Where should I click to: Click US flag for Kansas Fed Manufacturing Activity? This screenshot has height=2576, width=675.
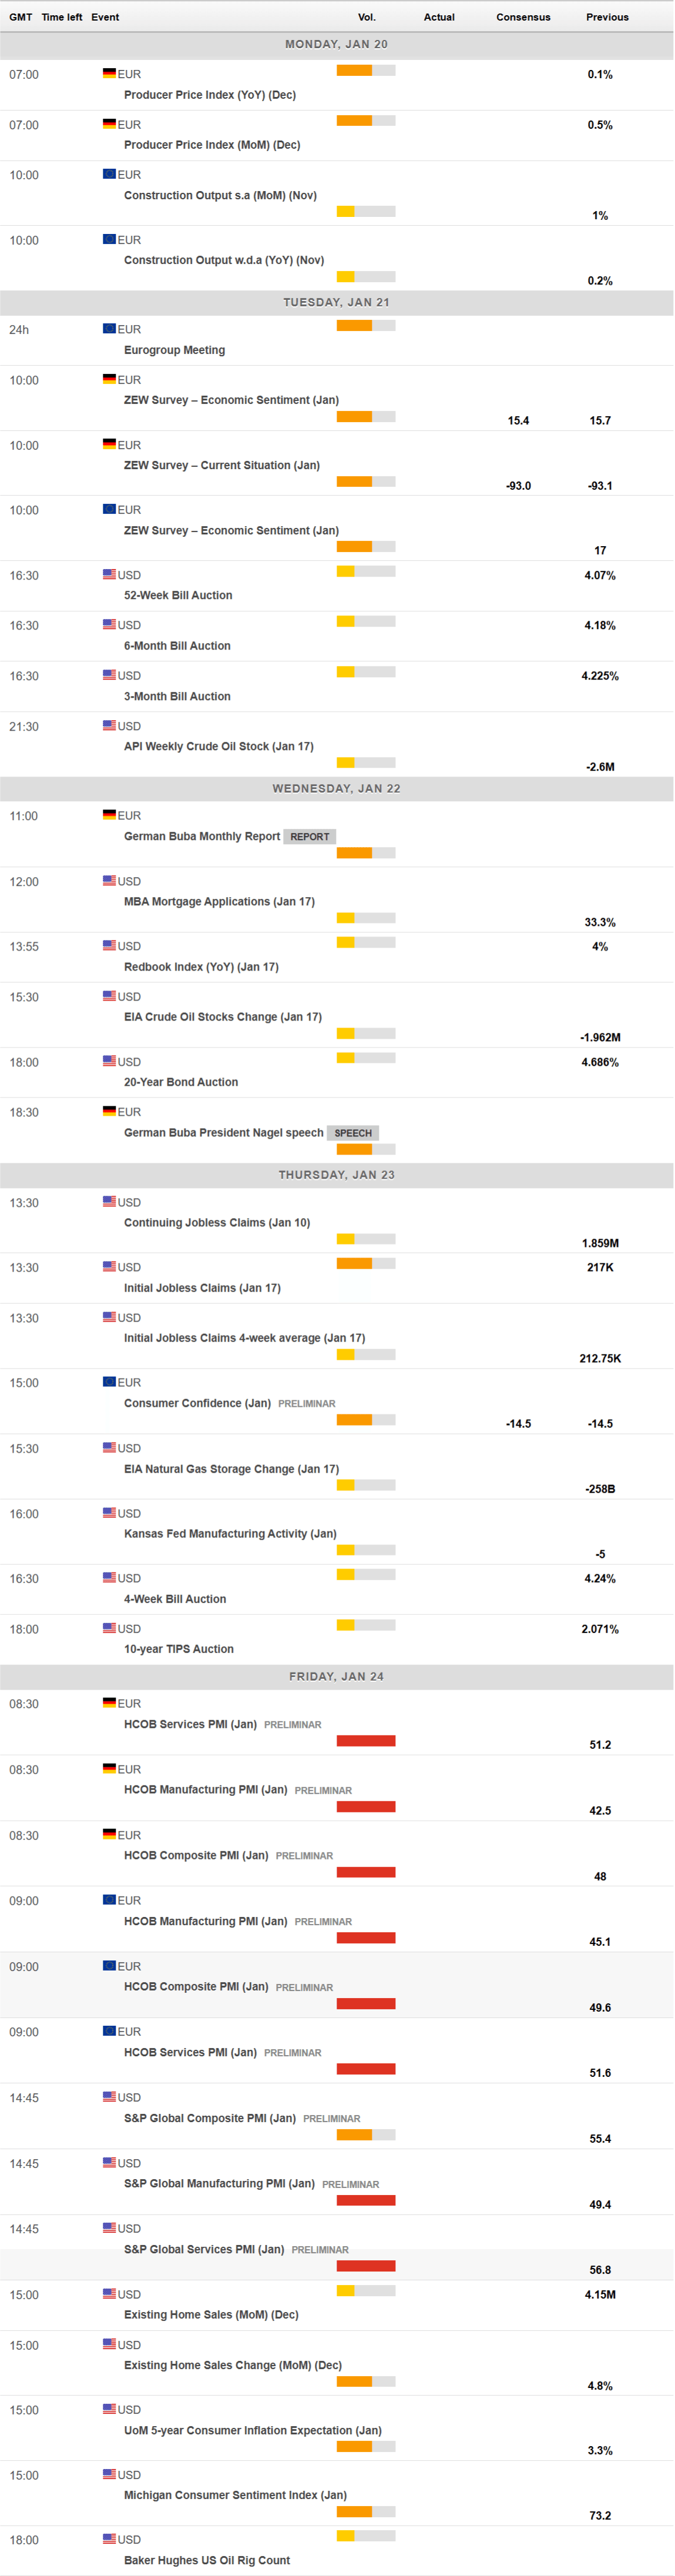109,1513
